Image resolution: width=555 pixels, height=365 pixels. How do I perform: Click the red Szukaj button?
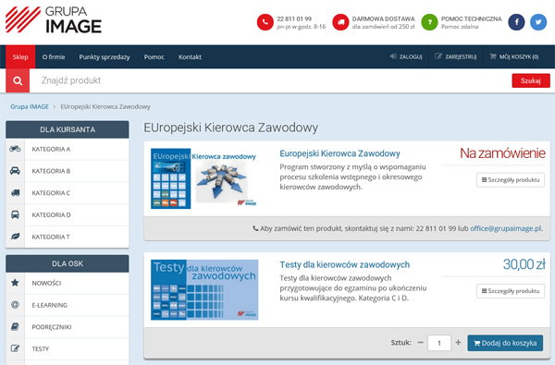[531, 80]
